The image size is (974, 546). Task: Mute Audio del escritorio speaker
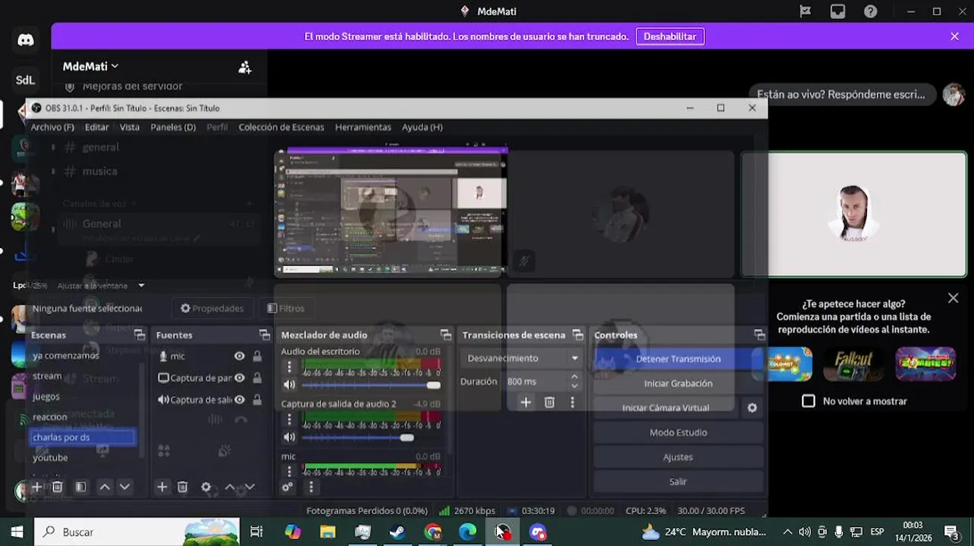[288, 385]
